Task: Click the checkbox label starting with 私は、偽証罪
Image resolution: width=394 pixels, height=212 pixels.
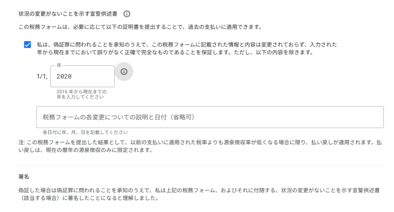Action: [x=148, y=45]
